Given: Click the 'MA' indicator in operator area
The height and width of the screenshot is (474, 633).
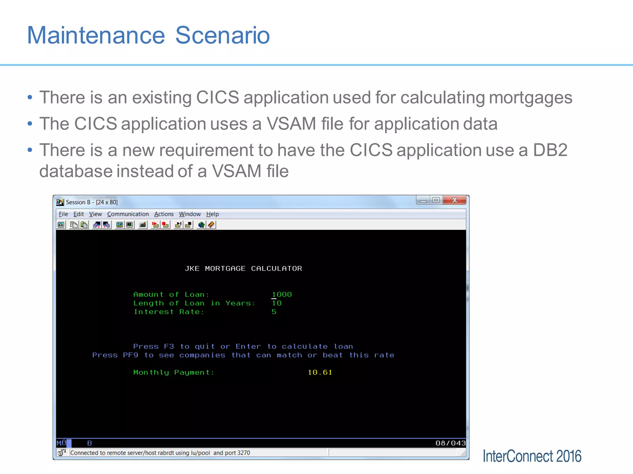Looking at the screenshot, I should point(62,443).
